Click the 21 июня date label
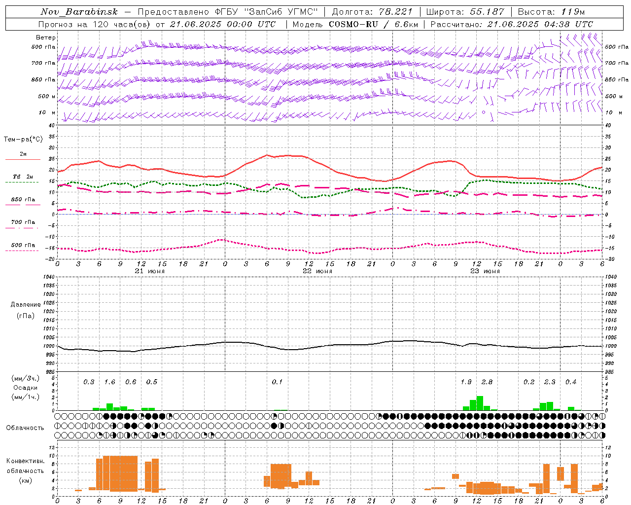This screenshot has height=505, width=631. pyautogui.click(x=150, y=271)
